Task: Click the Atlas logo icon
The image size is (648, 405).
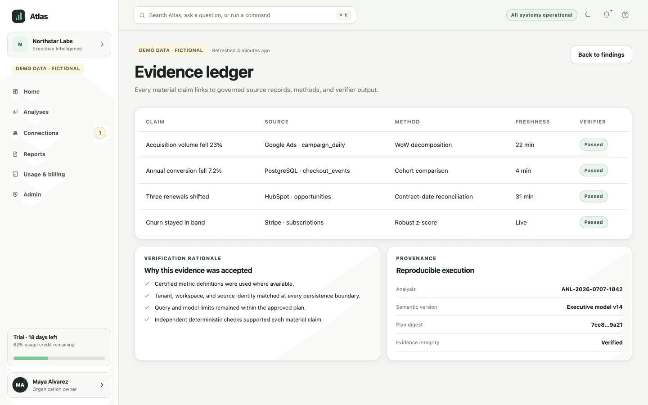Action: click(18, 16)
